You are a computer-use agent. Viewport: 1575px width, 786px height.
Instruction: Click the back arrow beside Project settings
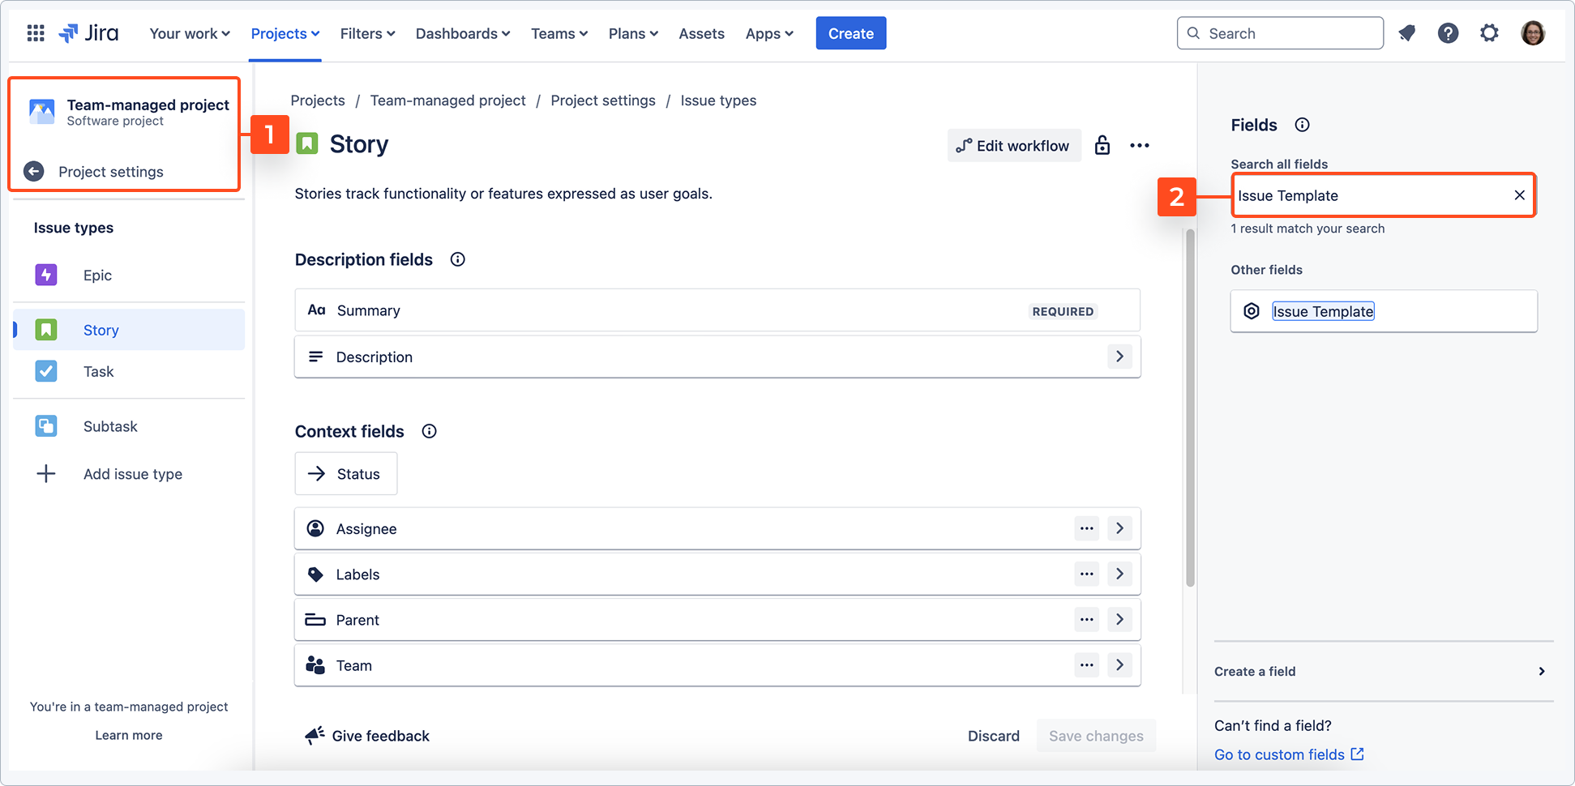pyautogui.click(x=34, y=172)
